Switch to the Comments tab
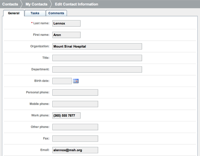200x156 pixels. [x=56, y=13]
